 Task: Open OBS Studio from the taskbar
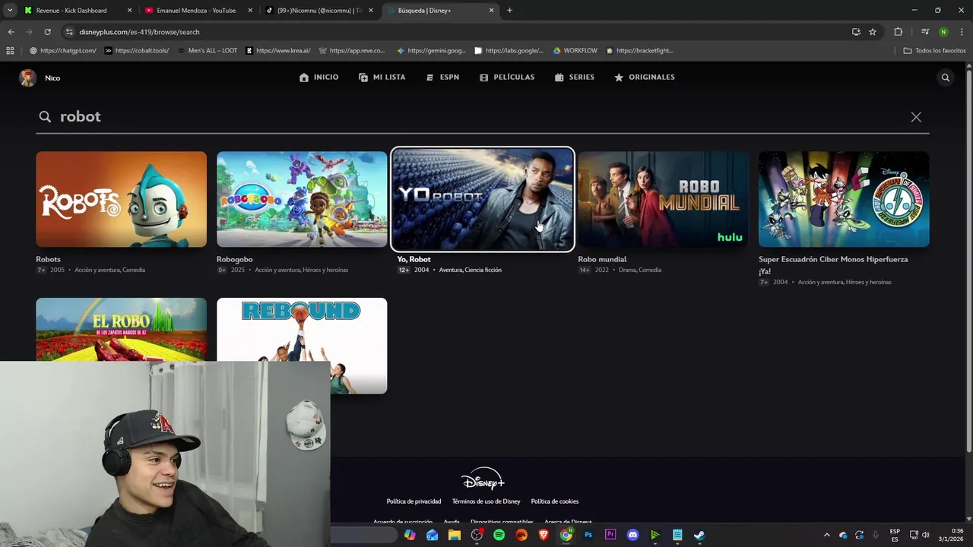(477, 535)
